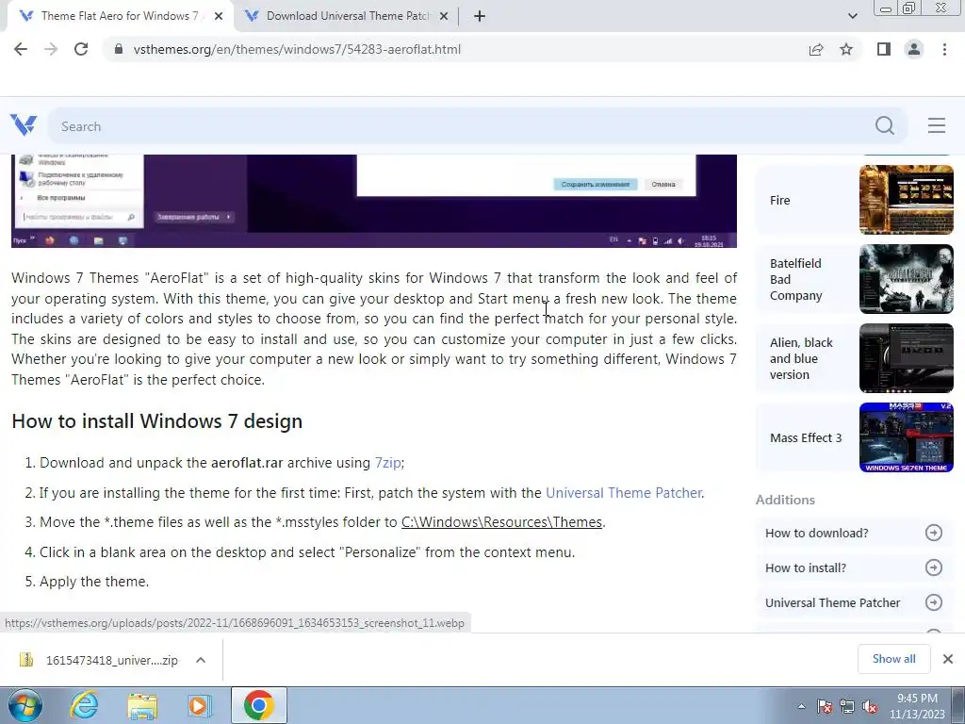Reload the current page
965x724 pixels.
click(x=81, y=49)
